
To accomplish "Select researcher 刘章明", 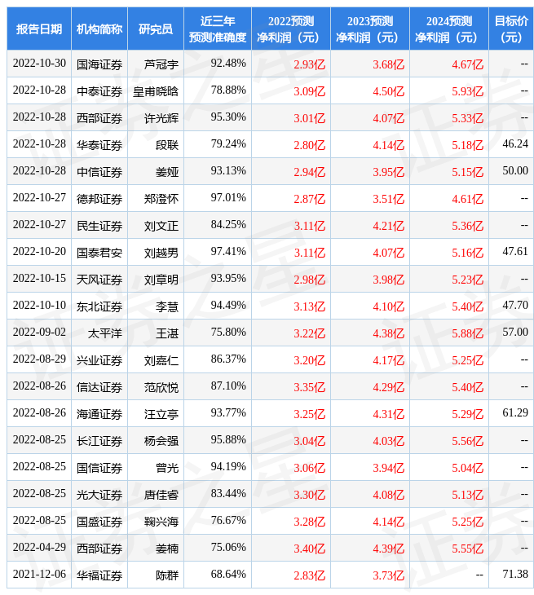I will coord(161,280).
